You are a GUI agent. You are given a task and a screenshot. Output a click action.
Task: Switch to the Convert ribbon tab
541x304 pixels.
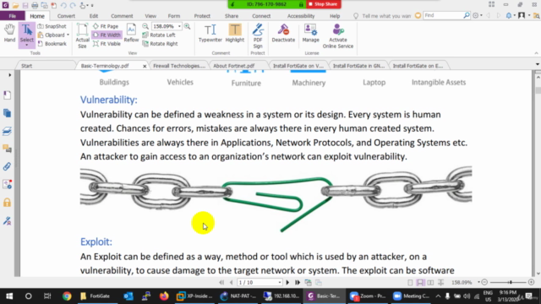pyautogui.click(x=66, y=16)
